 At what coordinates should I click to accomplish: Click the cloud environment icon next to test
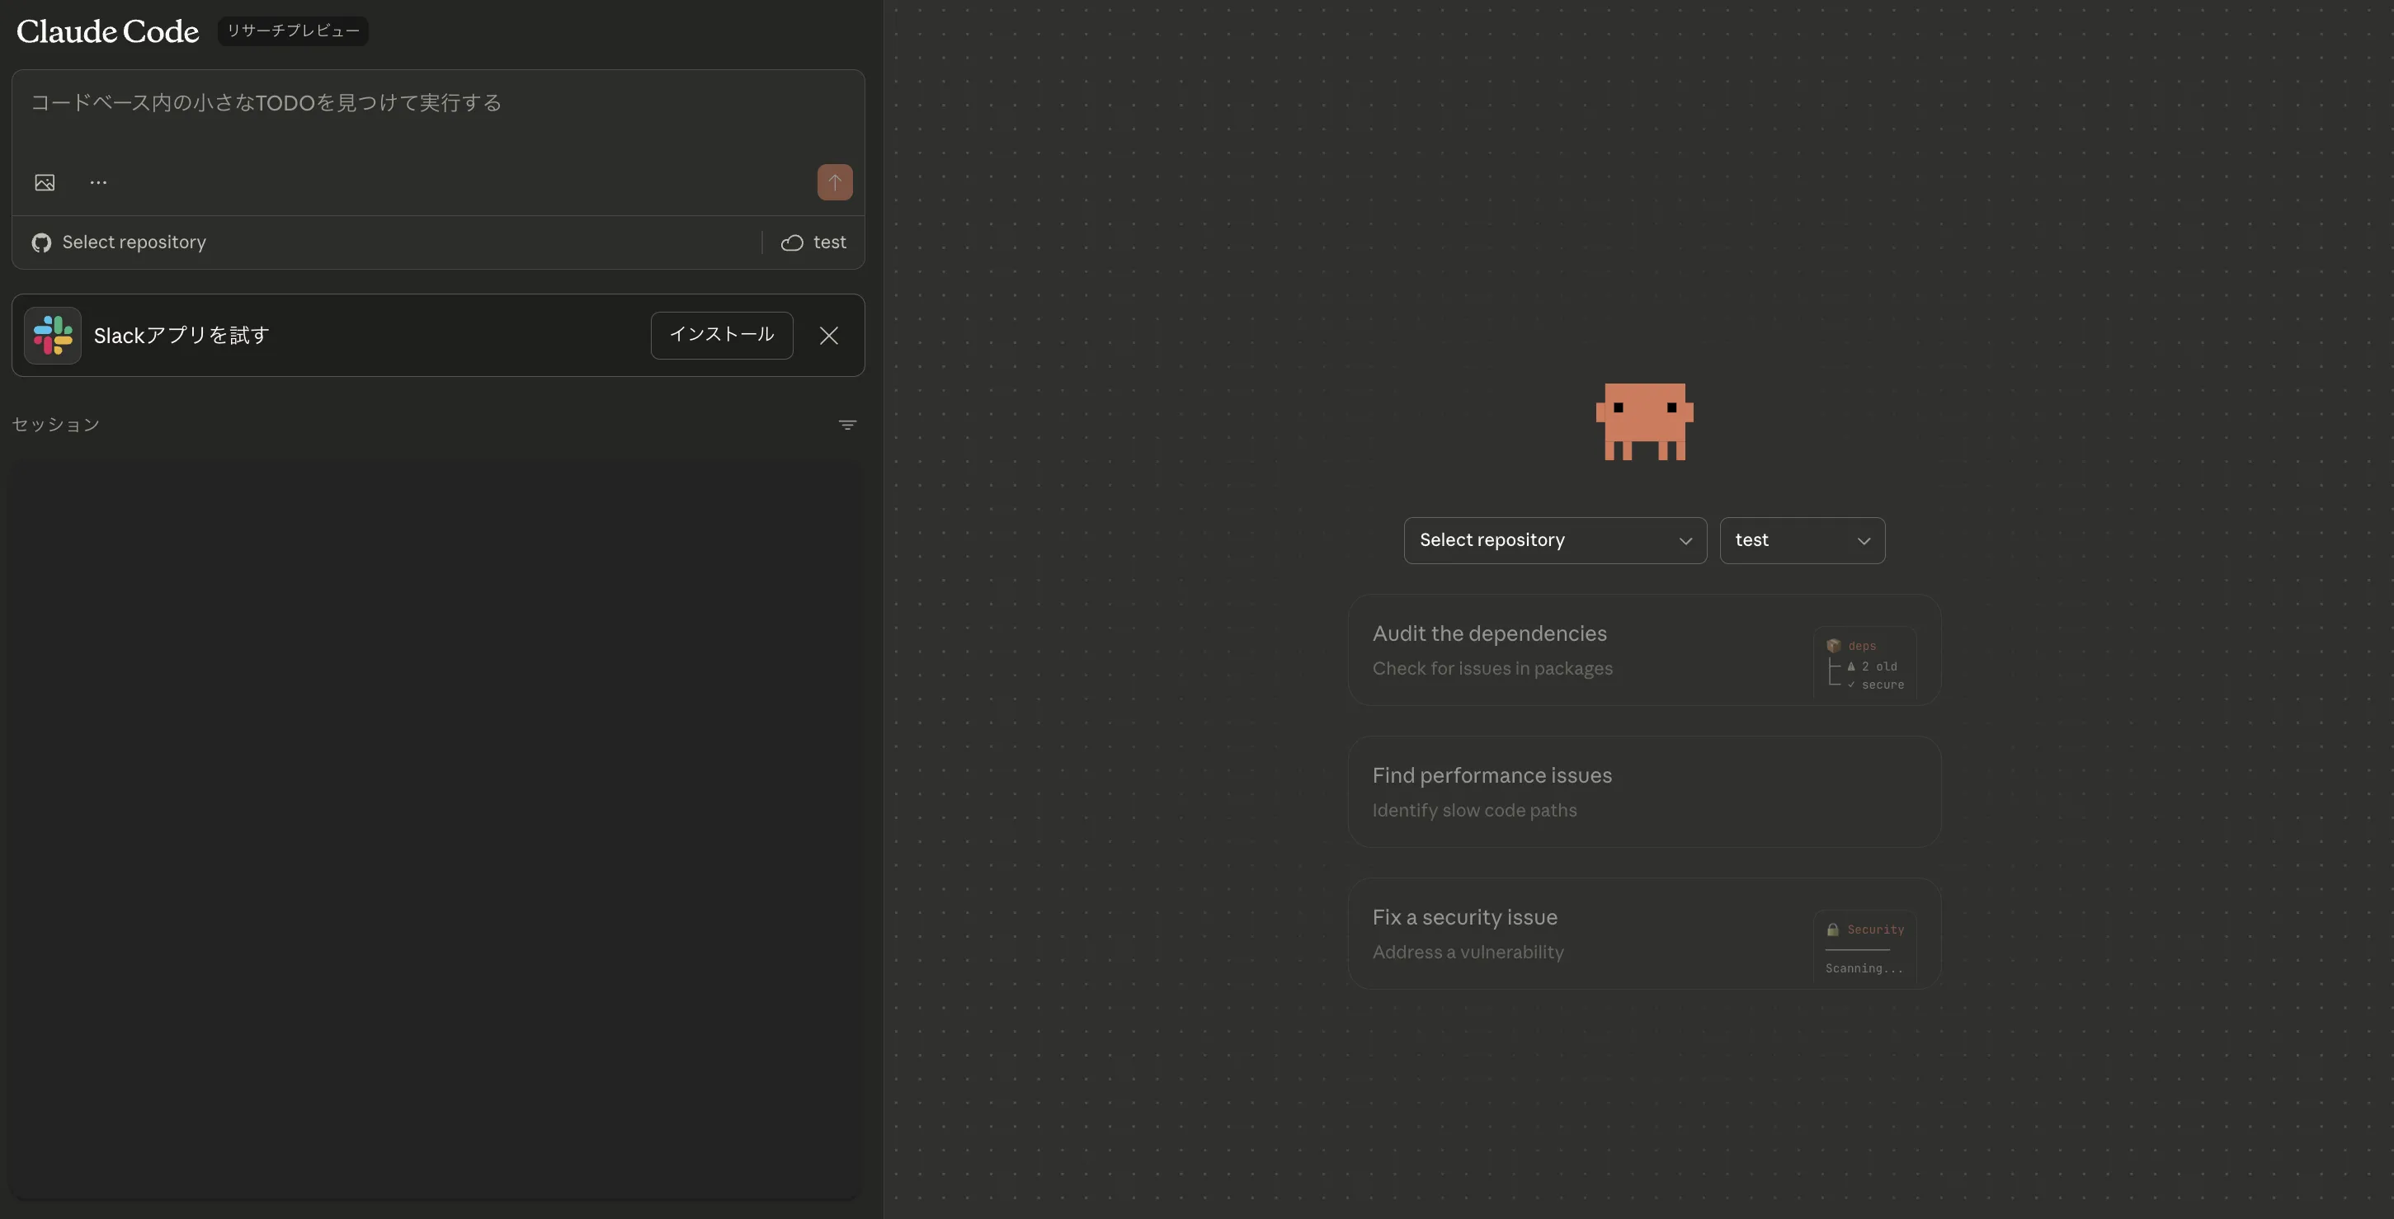(x=792, y=242)
